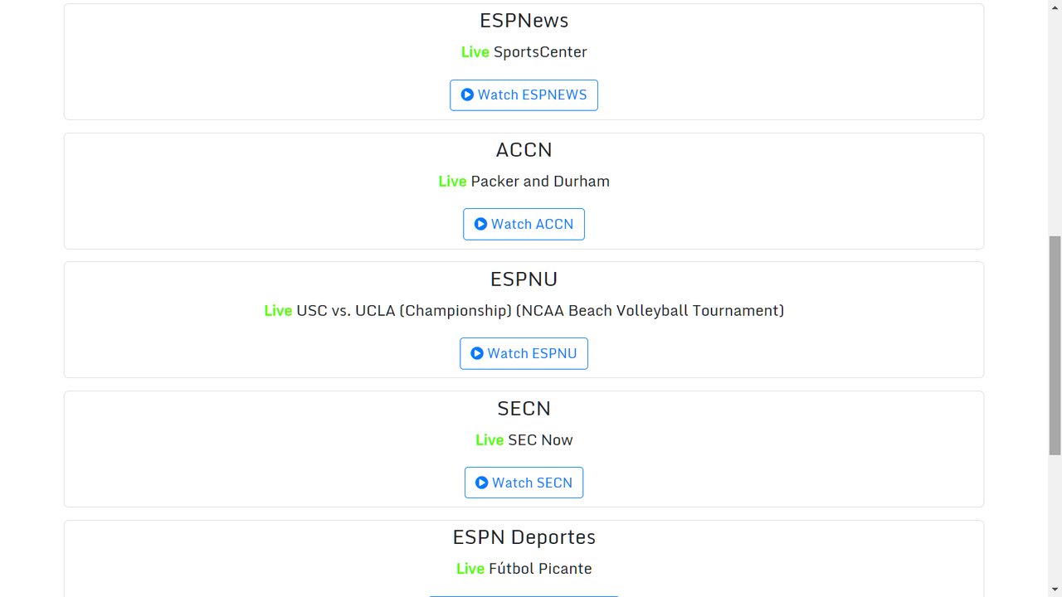Click the Fútbol Picante program title
Screen dimensions: 1062x597
pyautogui.click(x=540, y=569)
